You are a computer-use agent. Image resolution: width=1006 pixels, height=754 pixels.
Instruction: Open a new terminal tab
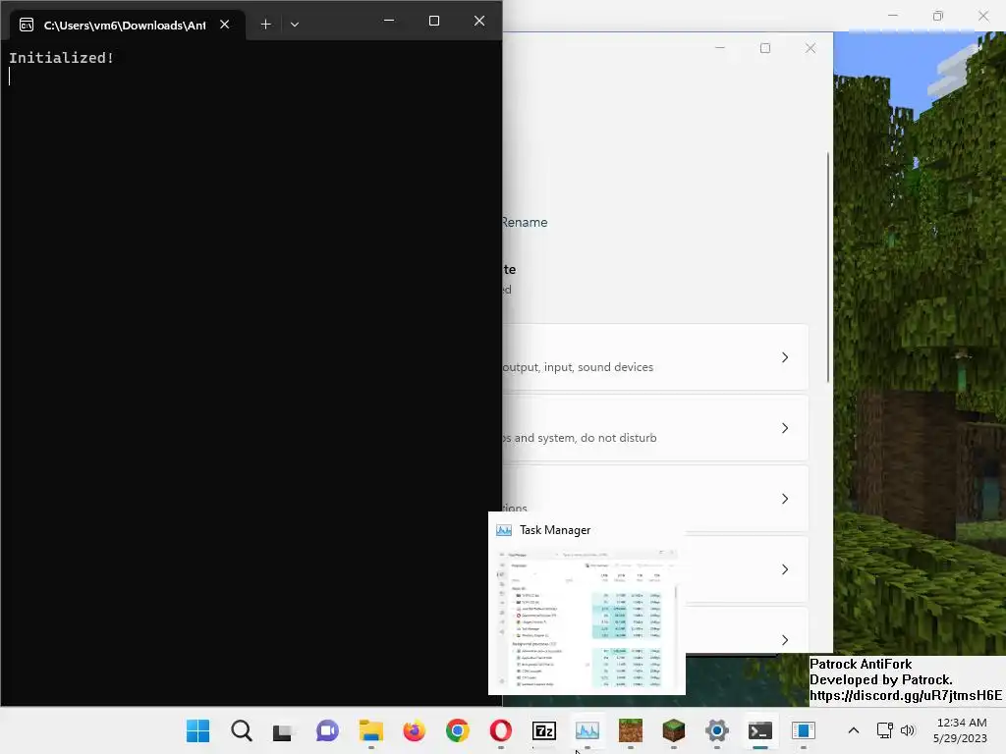click(x=265, y=25)
